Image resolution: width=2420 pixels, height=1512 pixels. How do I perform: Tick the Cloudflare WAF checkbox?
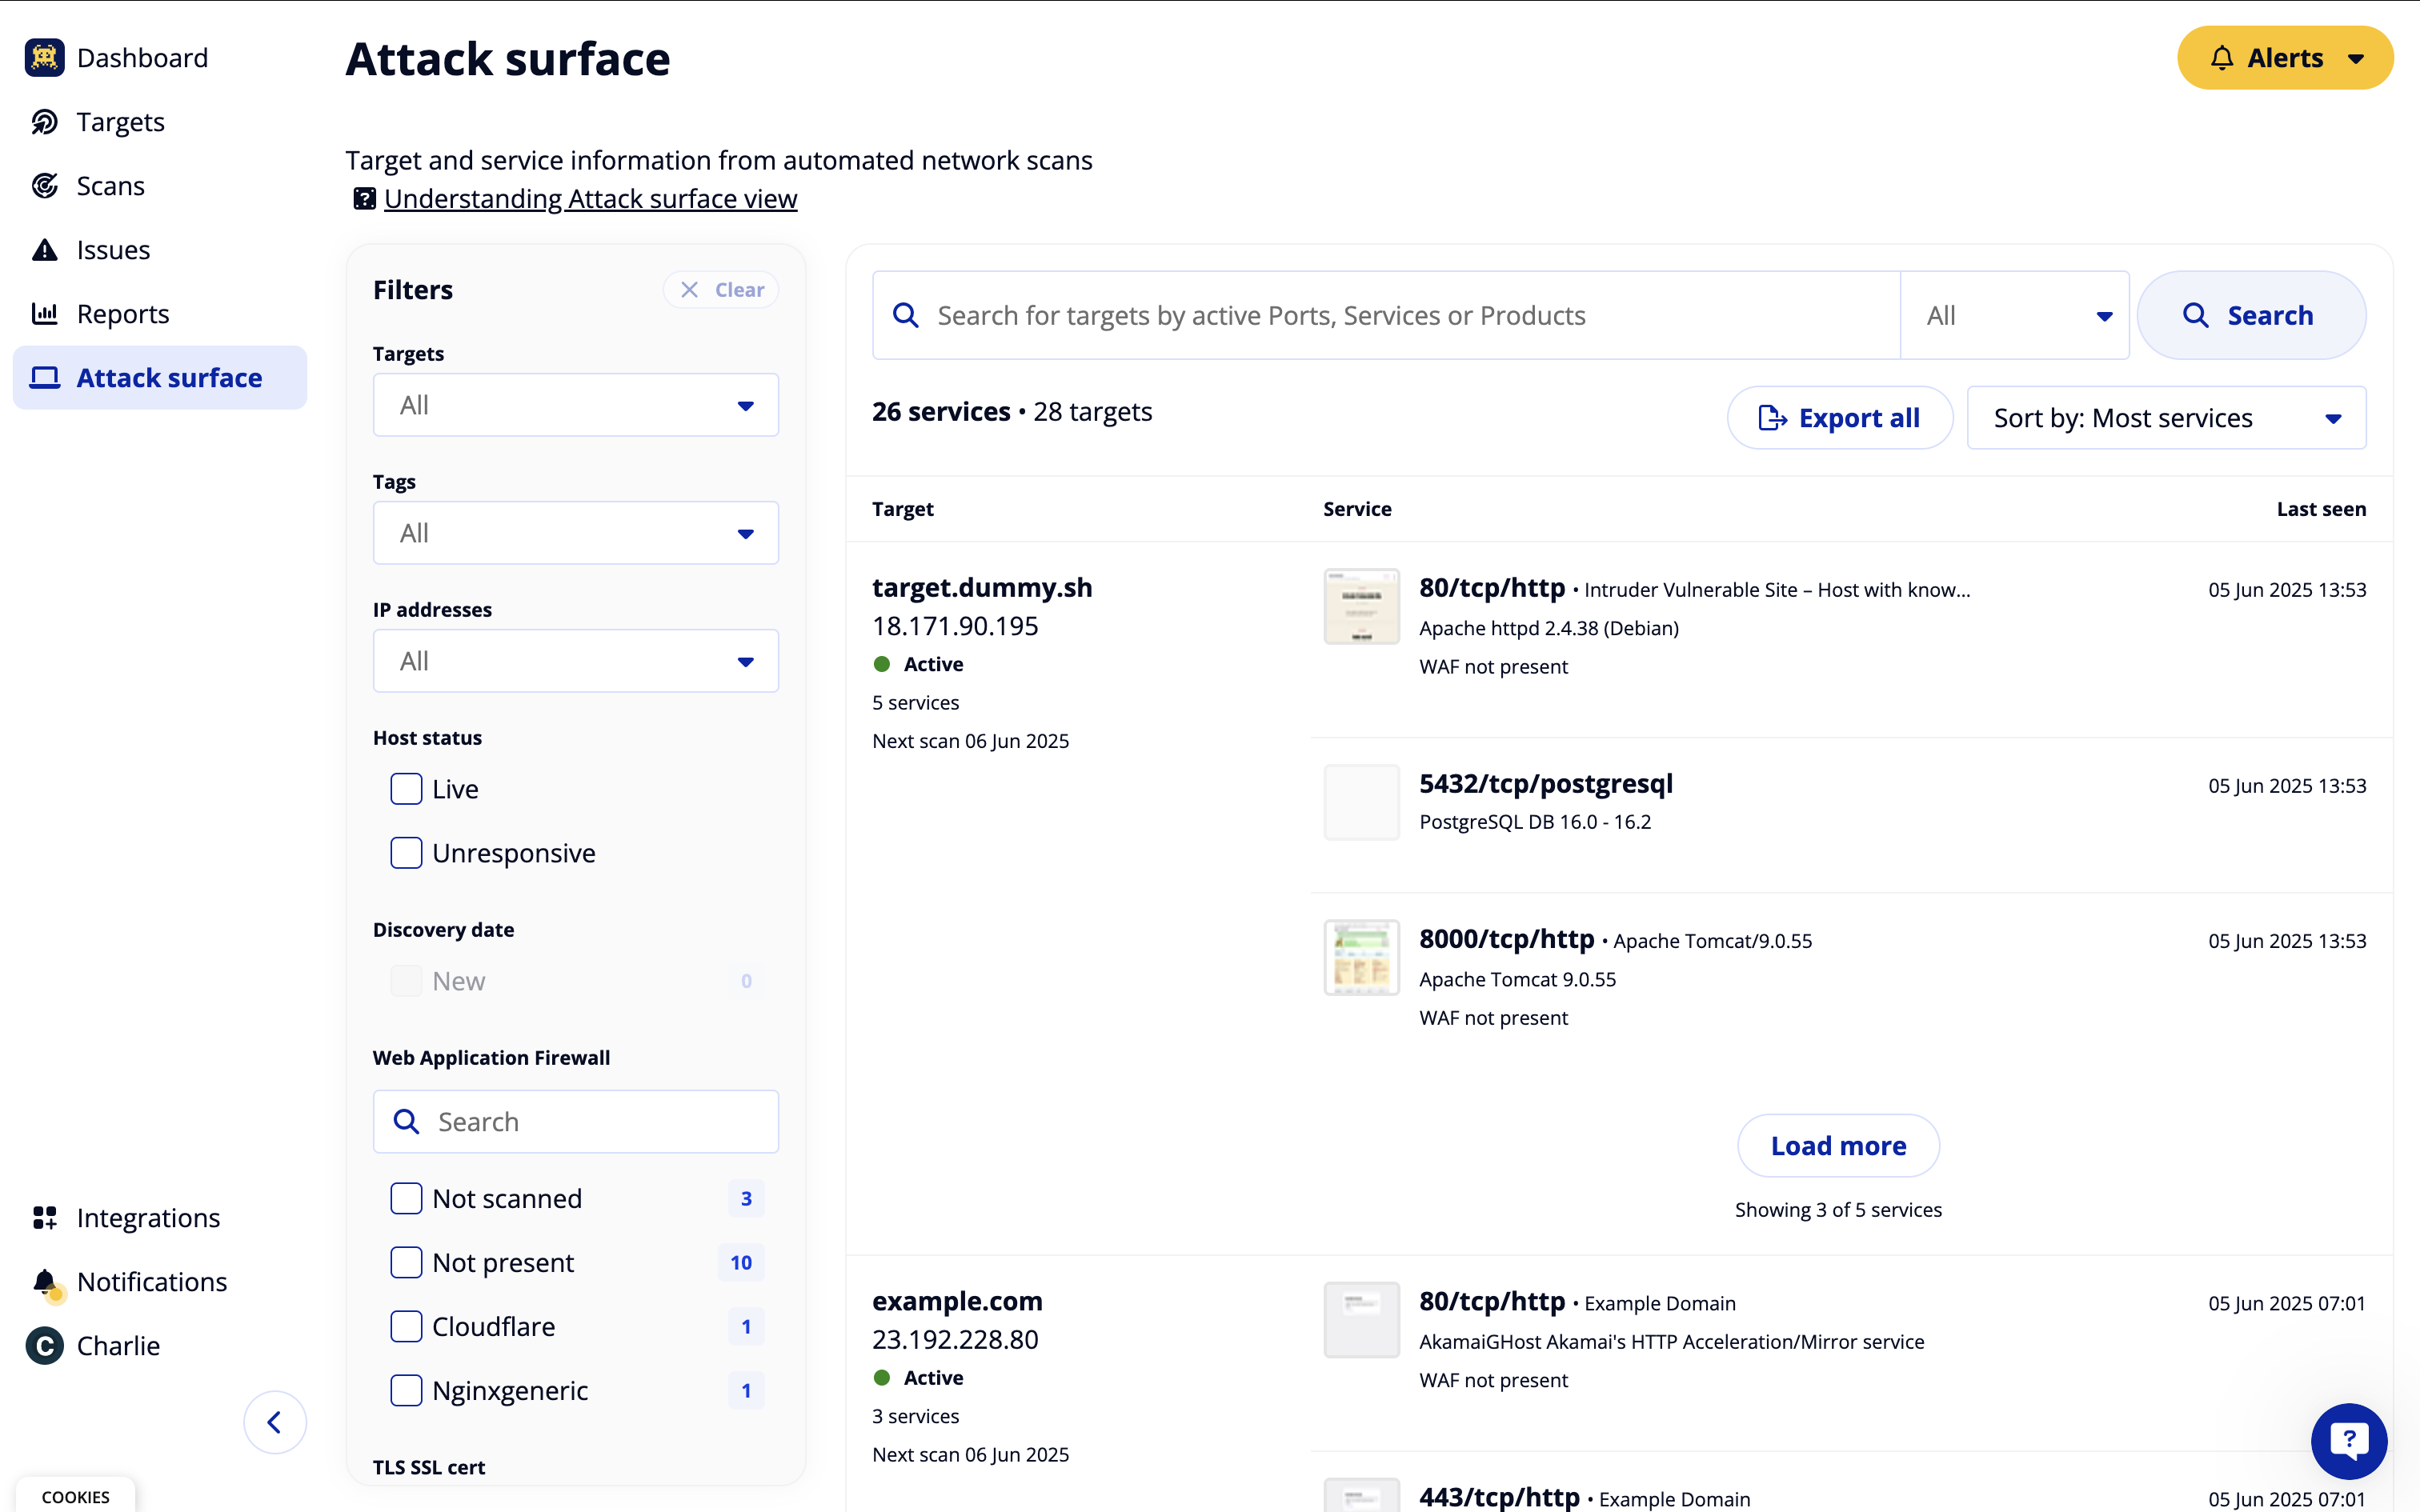tap(406, 1326)
